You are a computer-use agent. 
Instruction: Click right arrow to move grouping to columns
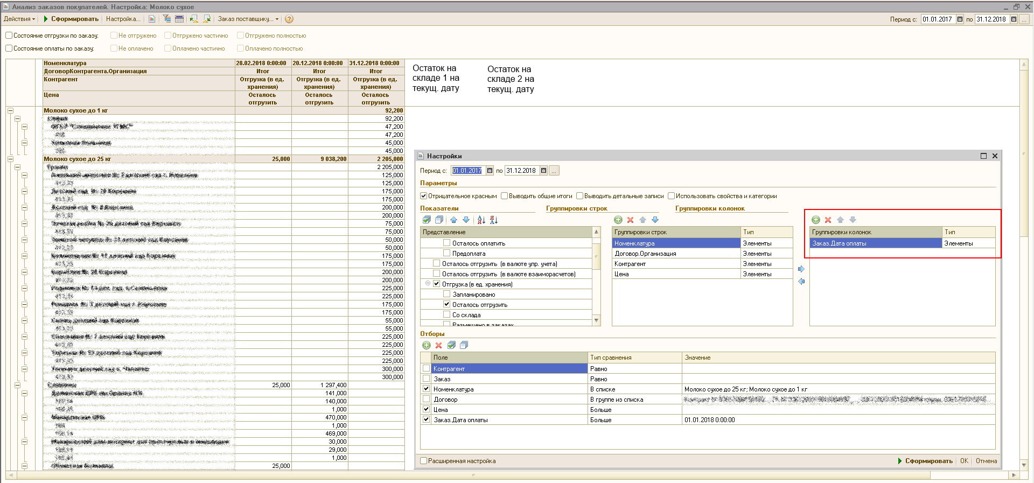801,269
